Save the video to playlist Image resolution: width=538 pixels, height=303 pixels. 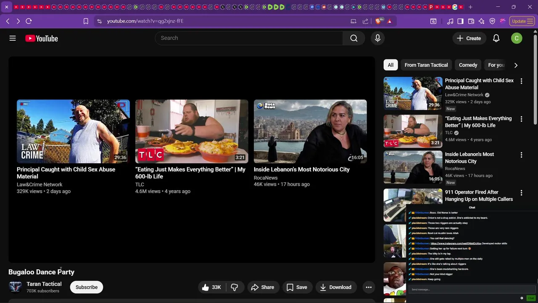[297, 287]
